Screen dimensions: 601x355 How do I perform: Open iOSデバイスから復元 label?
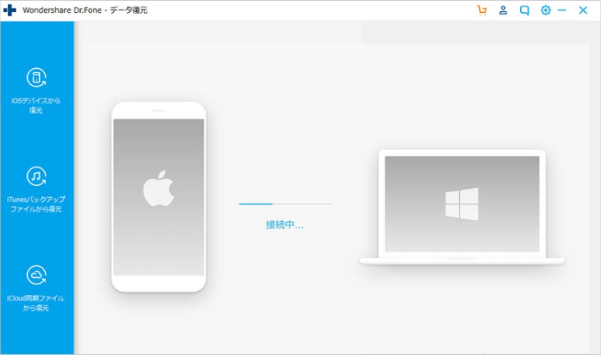click(x=36, y=106)
